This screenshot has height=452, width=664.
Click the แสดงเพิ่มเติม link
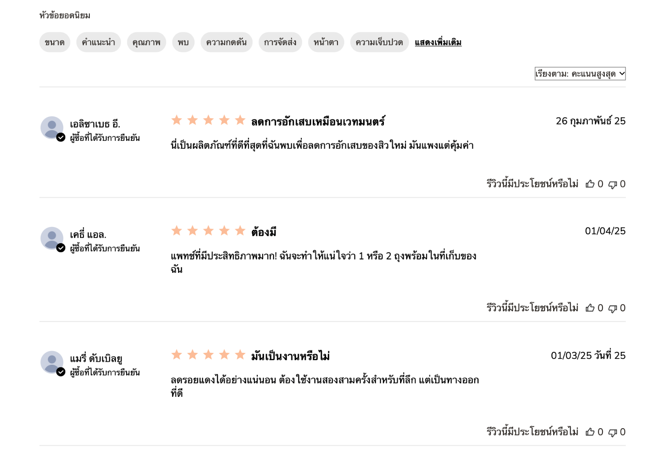(438, 42)
